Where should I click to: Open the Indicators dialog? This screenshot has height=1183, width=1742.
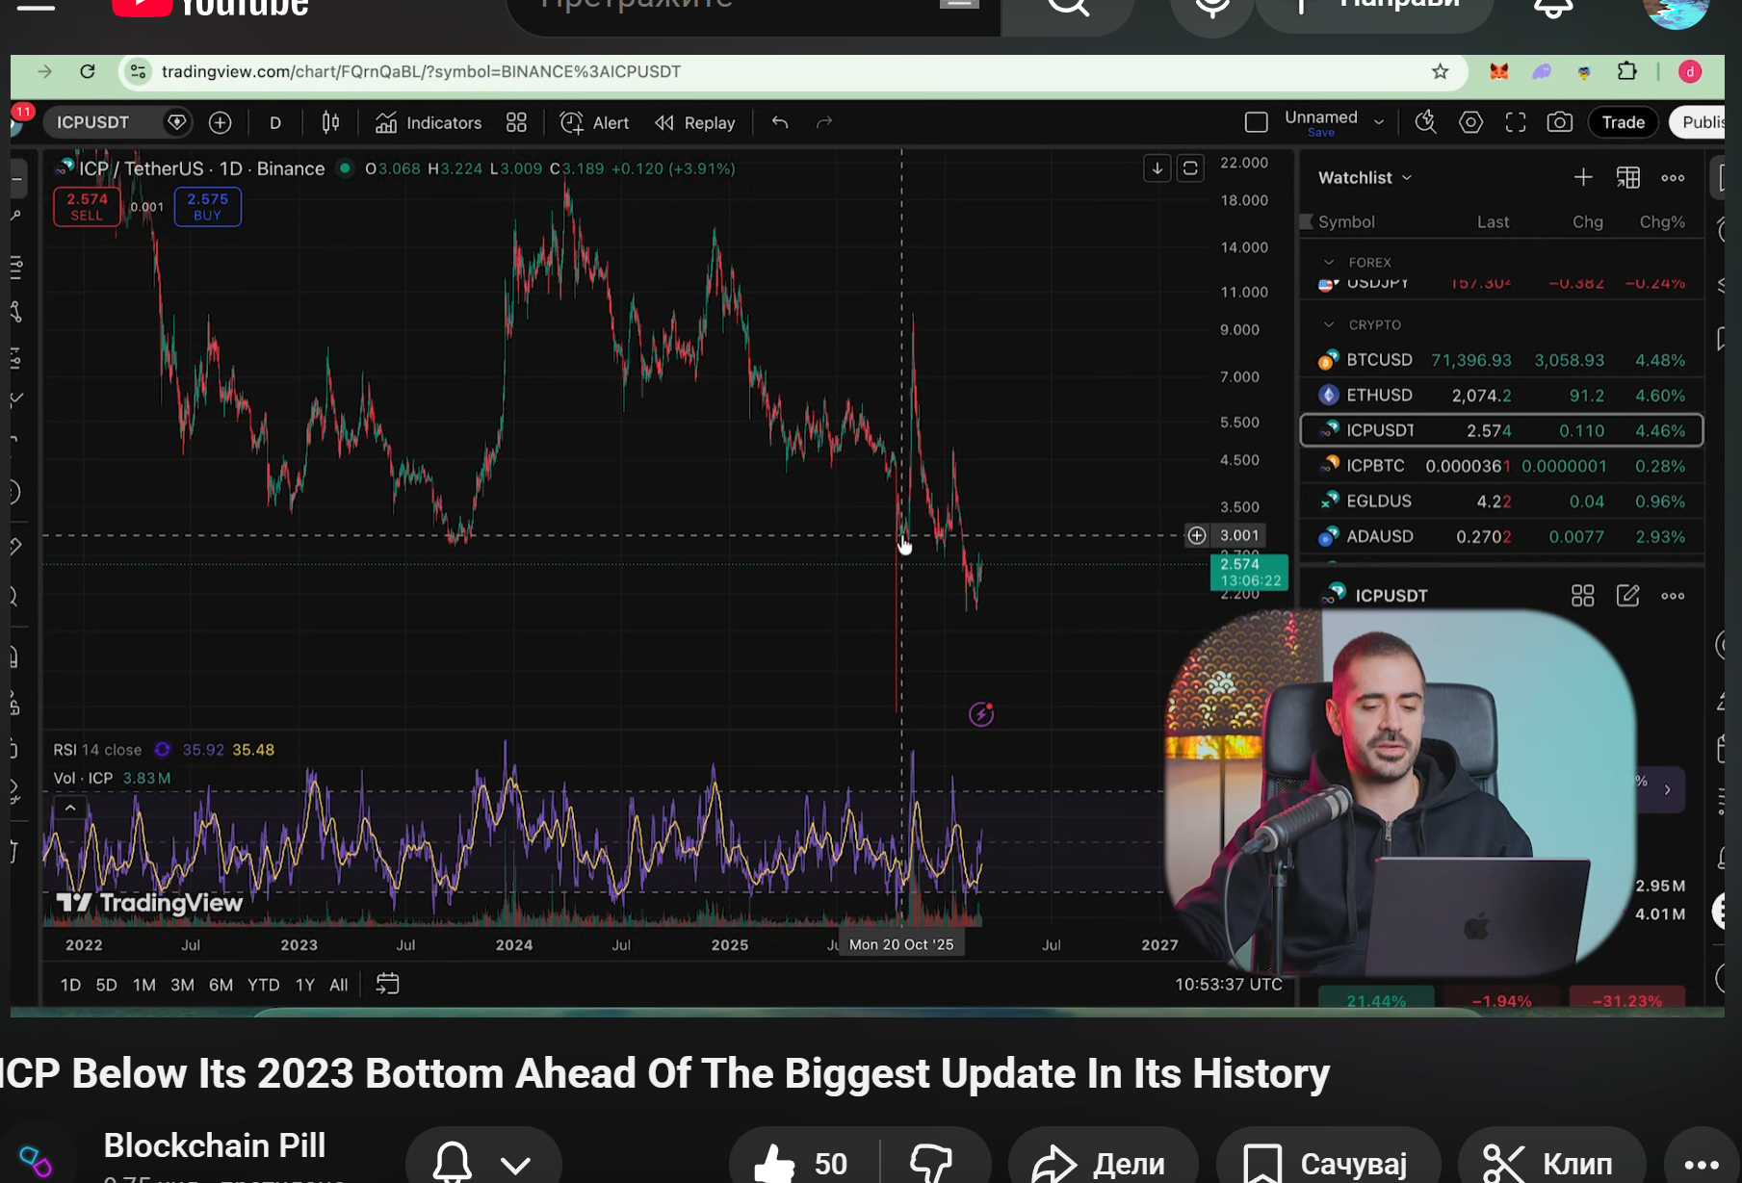click(429, 122)
